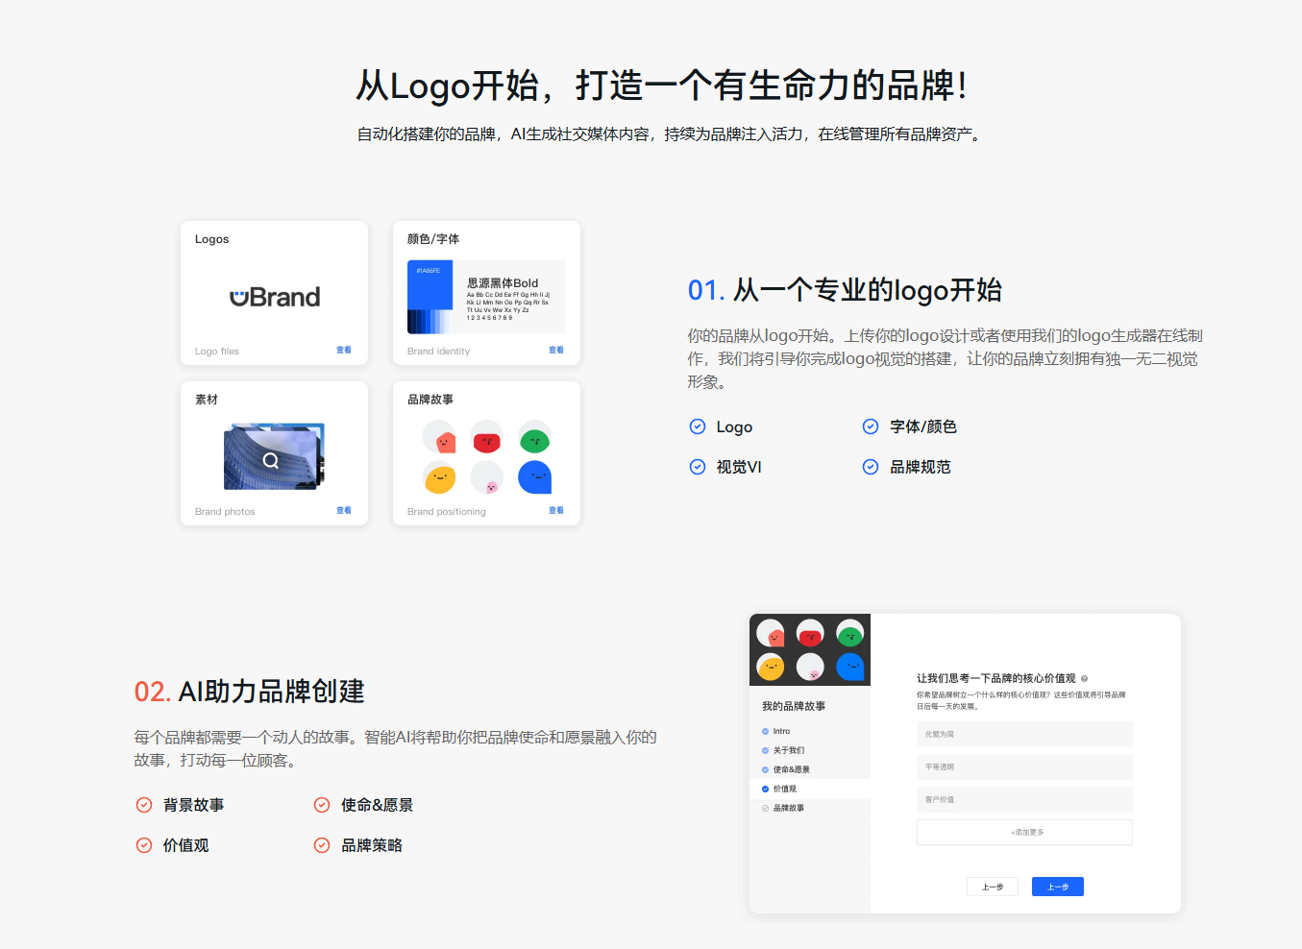Click the 化繁为简 input field
The image size is (1302, 949).
[x=1024, y=734]
